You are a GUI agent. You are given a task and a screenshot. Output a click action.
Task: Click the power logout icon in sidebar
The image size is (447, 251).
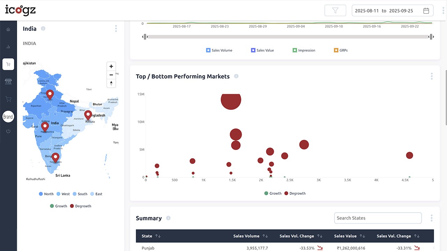8,131
